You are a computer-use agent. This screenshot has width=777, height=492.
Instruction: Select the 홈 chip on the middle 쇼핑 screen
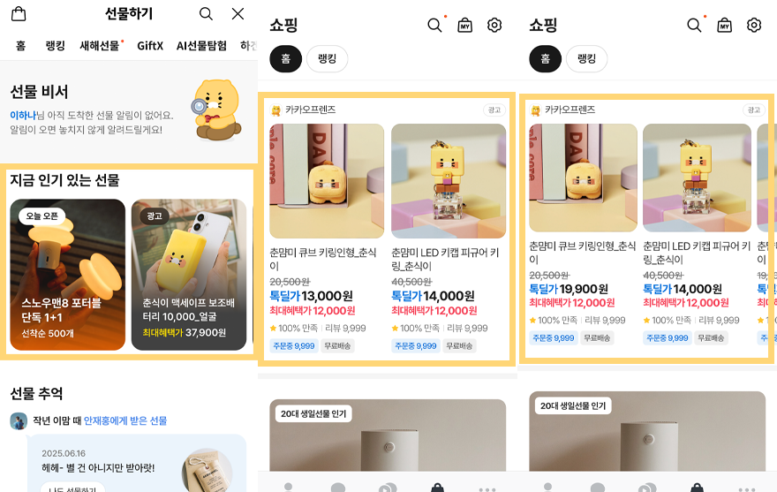click(286, 58)
